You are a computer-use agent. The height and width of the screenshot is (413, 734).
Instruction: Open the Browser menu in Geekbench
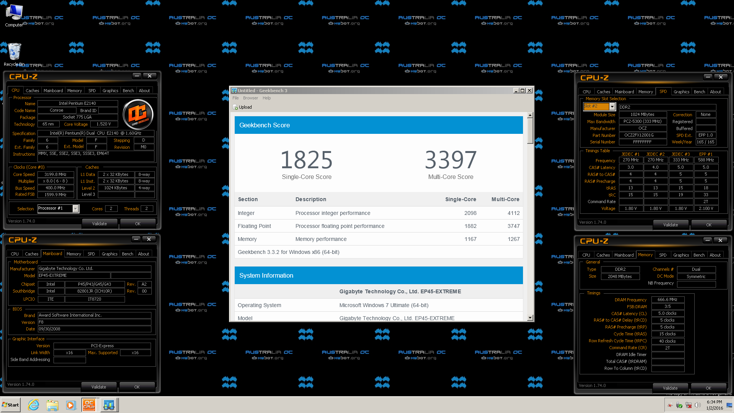coord(250,98)
